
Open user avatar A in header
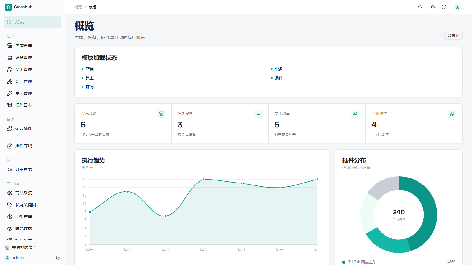coord(458,7)
